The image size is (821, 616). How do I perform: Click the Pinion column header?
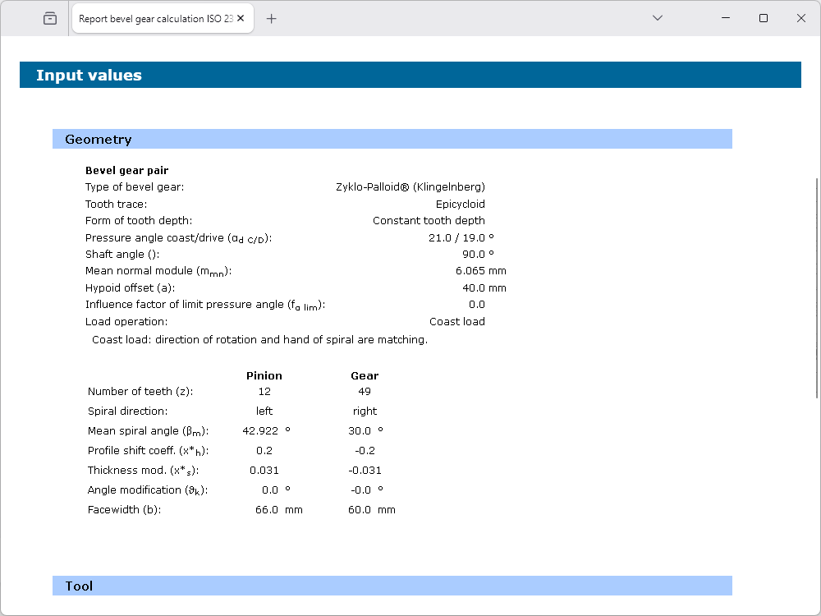[x=264, y=375]
